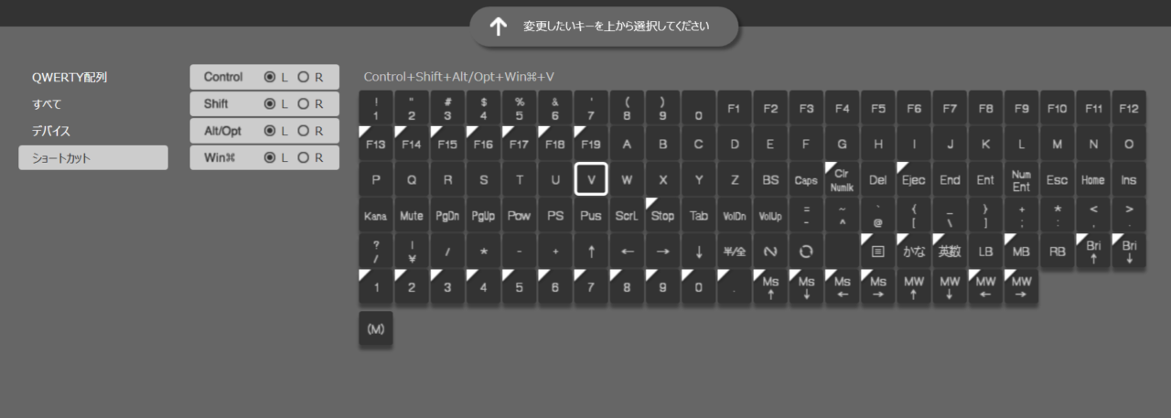This screenshot has height=418, width=1171.
Task: Pick the Ms right mouse-move key
Action: click(x=877, y=287)
